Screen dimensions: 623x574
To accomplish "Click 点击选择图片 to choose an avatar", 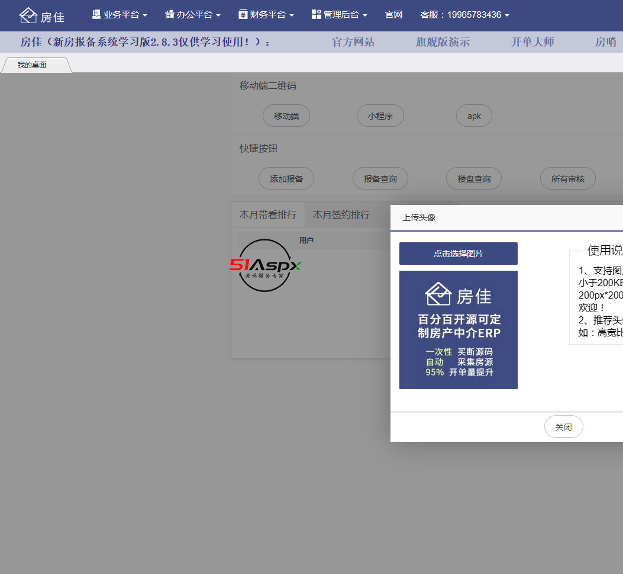I will click(x=458, y=254).
